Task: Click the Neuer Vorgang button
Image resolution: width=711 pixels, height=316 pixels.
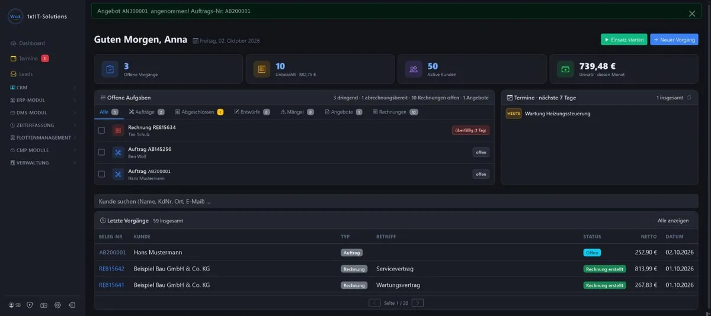Action: [x=674, y=40]
